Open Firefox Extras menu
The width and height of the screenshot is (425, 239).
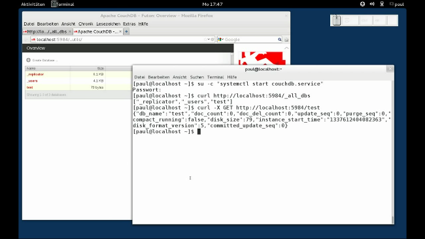(129, 24)
